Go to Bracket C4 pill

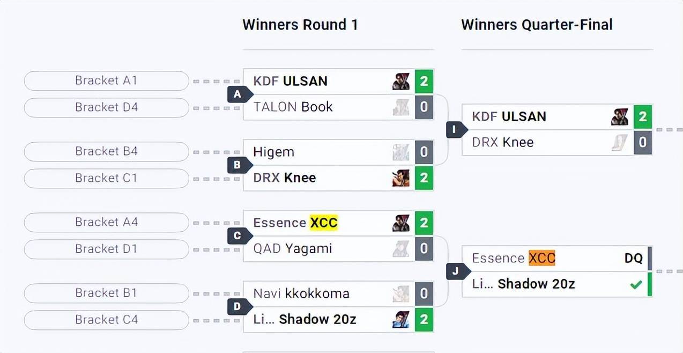106,320
